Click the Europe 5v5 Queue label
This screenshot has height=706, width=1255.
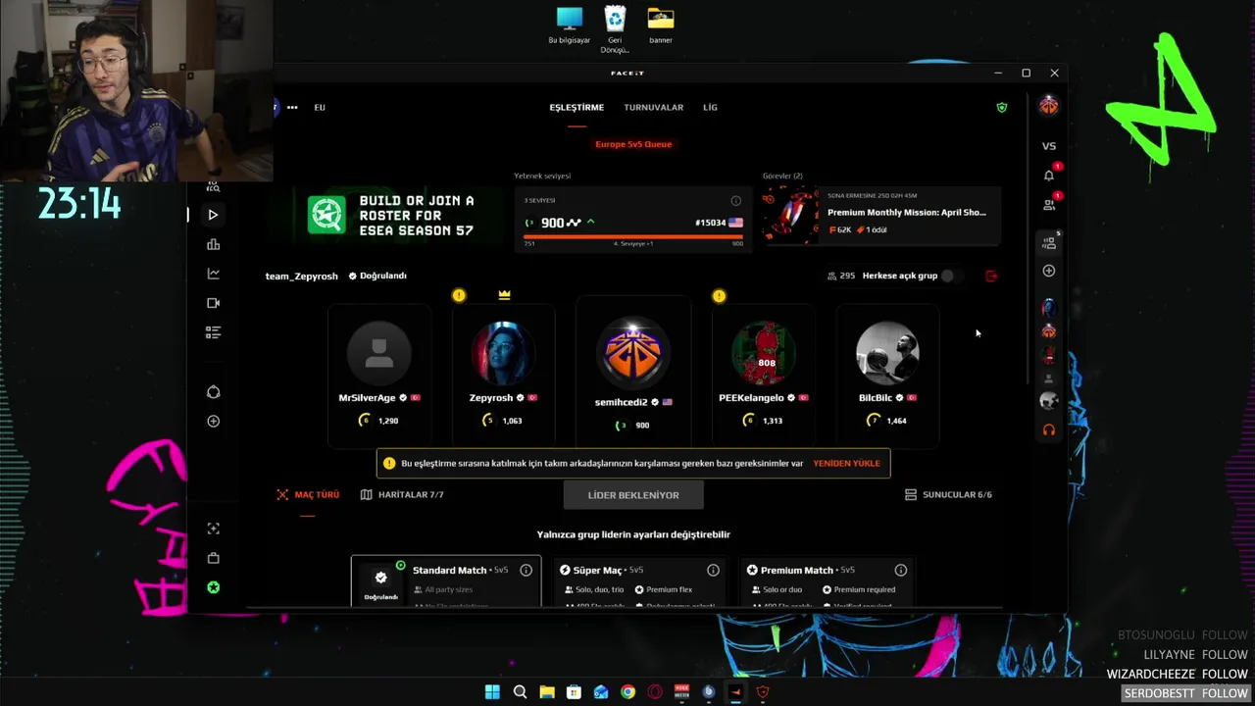[x=633, y=144]
